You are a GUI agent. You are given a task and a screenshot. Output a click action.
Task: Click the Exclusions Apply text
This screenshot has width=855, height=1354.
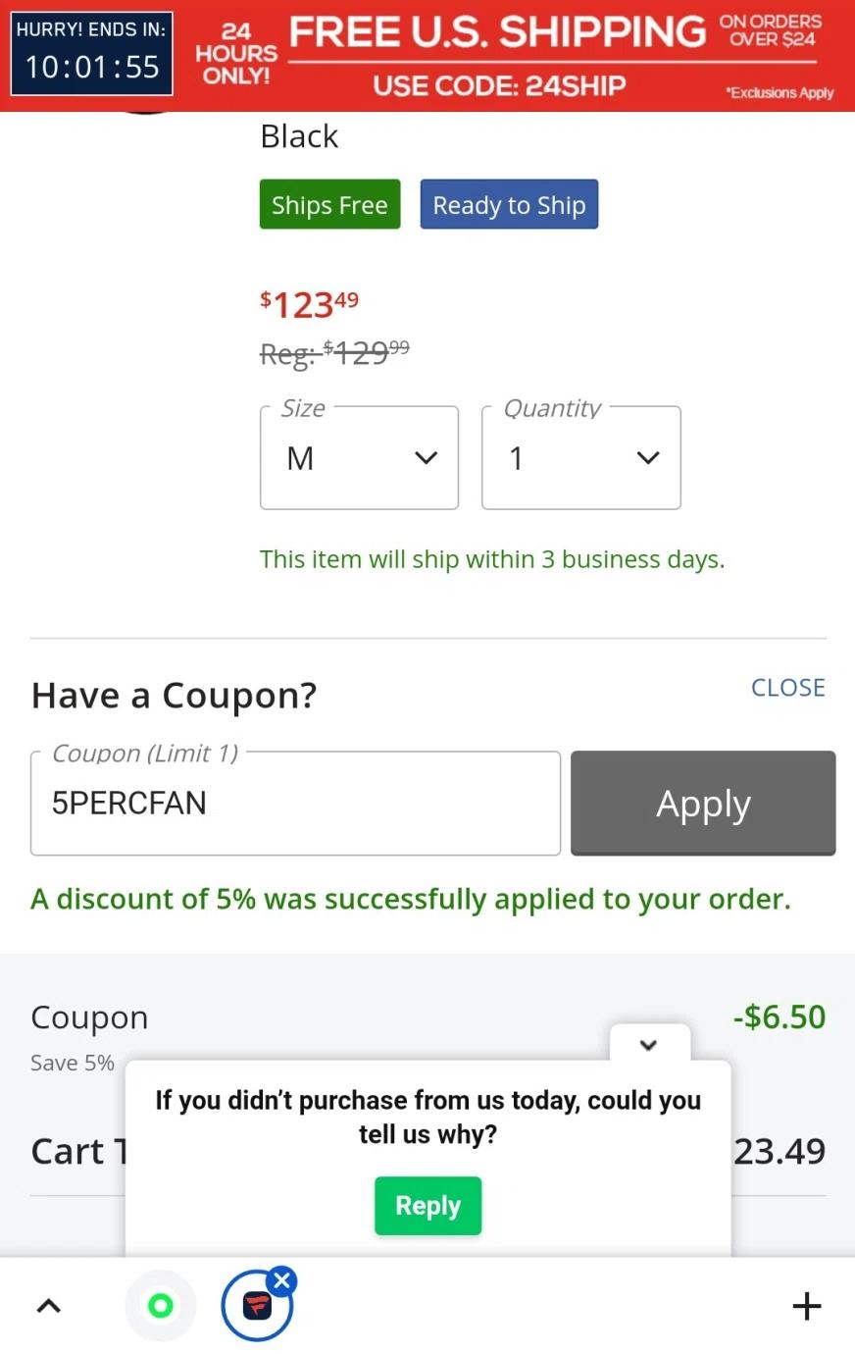point(780,93)
